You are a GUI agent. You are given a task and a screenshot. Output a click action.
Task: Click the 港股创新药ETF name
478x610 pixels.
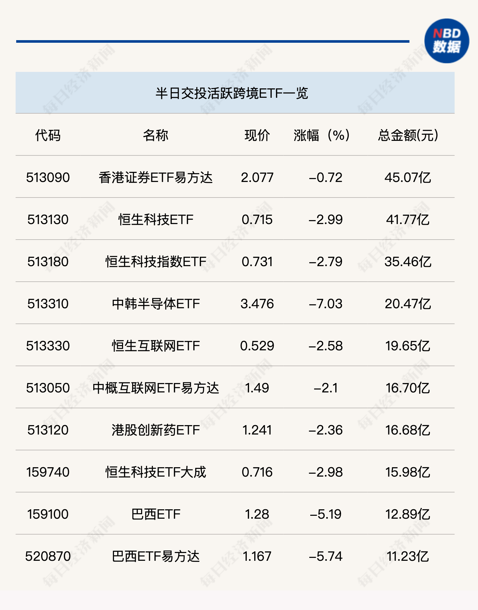(x=155, y=430)
